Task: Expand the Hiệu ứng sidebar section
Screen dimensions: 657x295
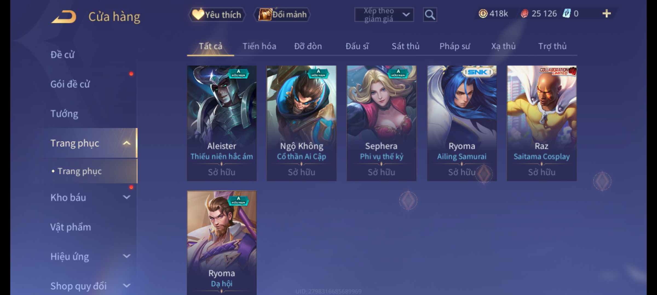Action: (126, 256)
